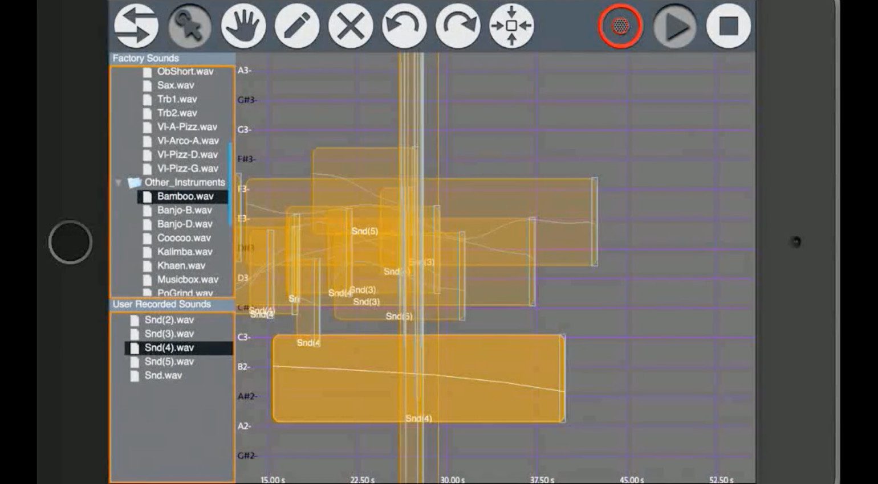Image resolution: width=878 pixels, height=484 pixels.
Task: Click the 45.00 s timeline marker
Action: point(632,479)
